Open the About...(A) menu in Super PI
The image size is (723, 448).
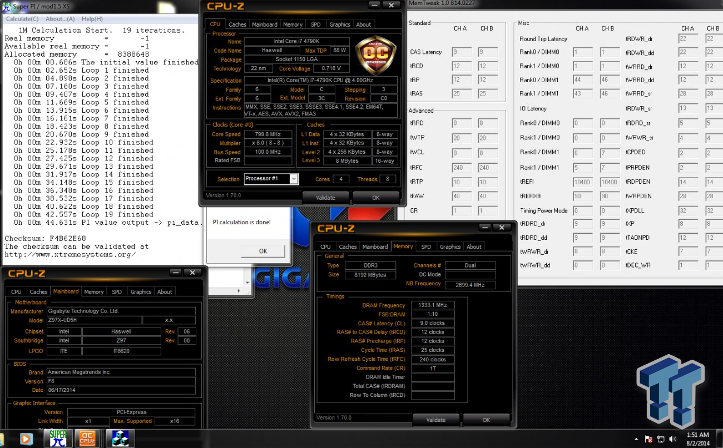pyautogui.click(x=60, y=19)
